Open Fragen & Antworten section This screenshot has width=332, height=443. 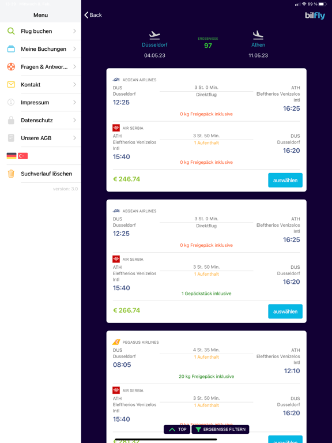point(40,67)
